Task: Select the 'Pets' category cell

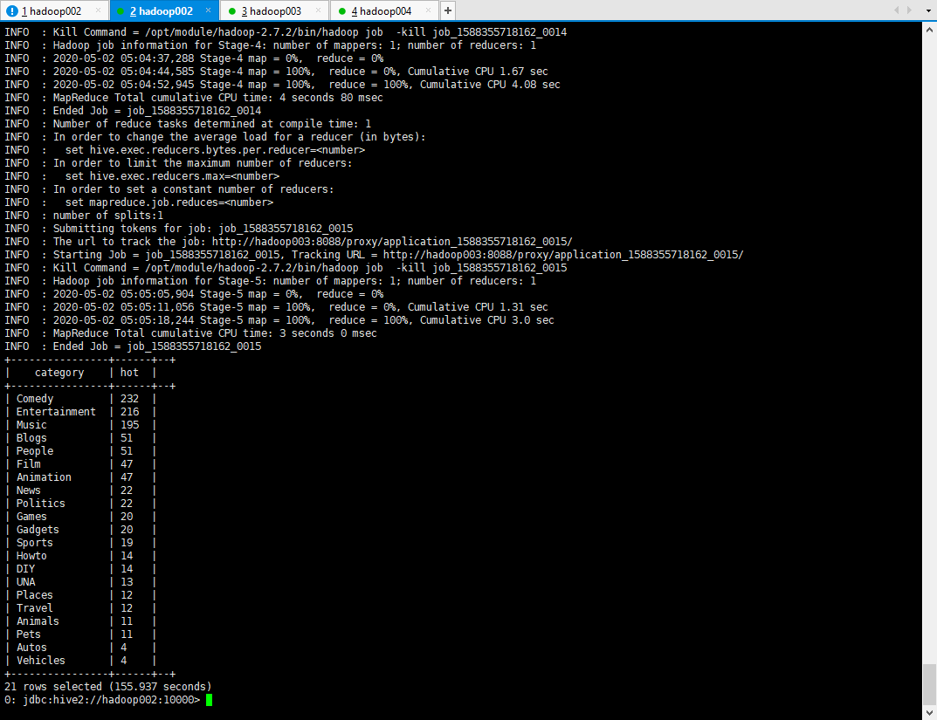Action: tap(28, 635)
